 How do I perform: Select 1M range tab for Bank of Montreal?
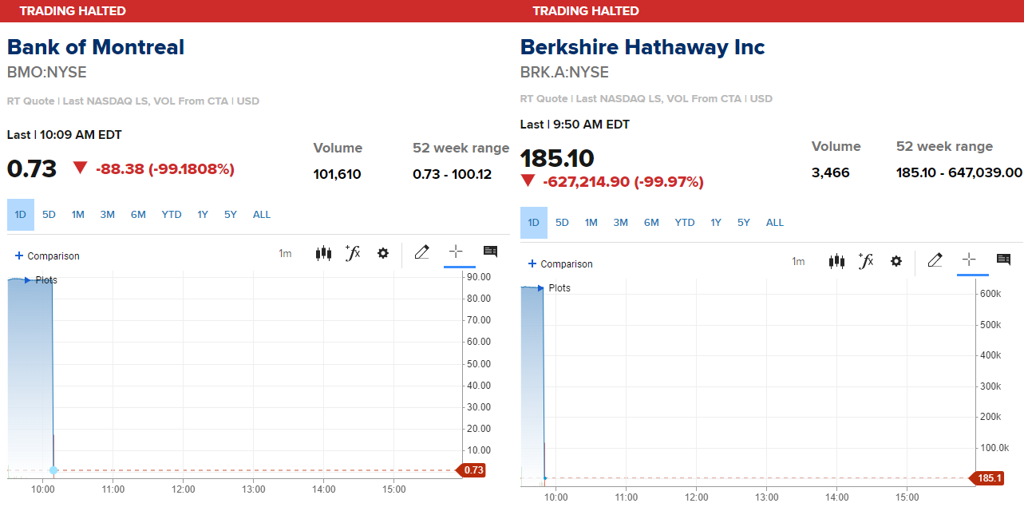pos(77,215)
